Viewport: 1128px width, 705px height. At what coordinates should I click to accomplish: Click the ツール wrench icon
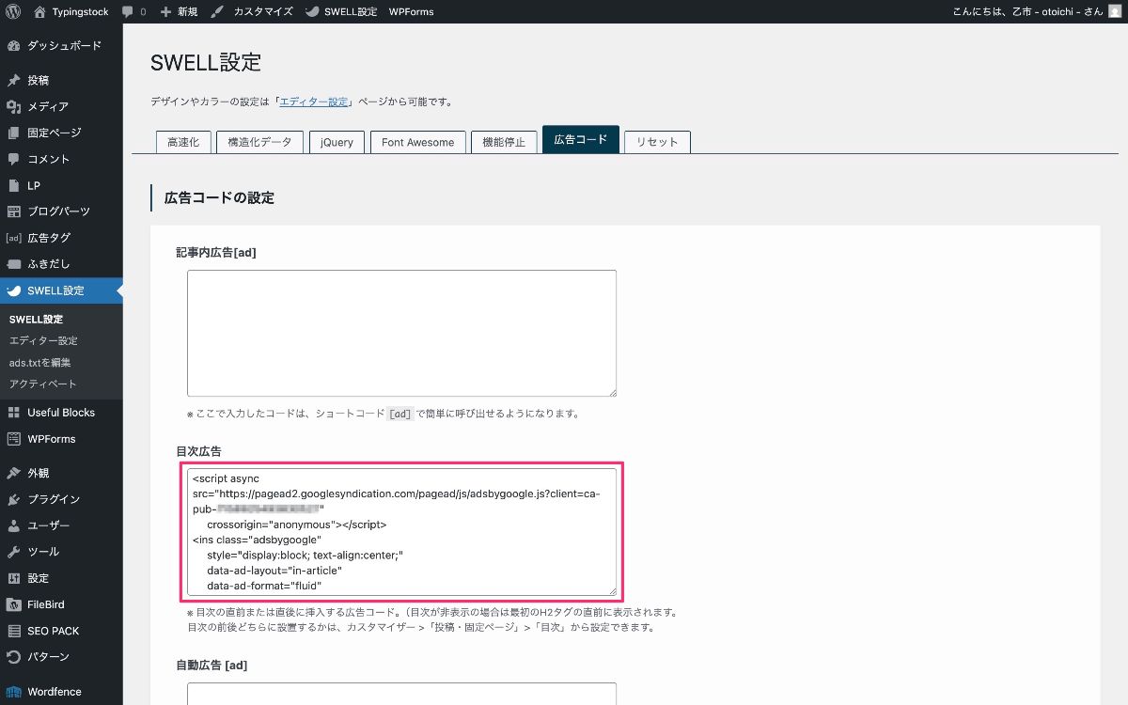[13, 552]
